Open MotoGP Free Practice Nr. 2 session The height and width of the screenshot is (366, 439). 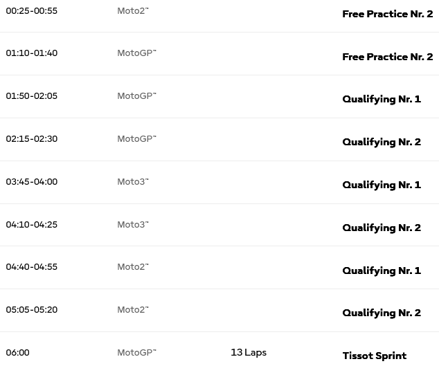(x=387, y=57)
